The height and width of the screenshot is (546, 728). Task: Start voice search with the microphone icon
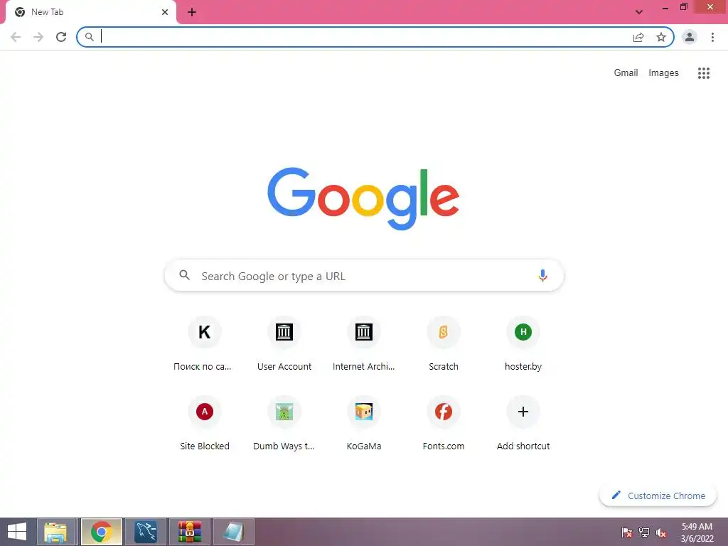pos(542,276)
